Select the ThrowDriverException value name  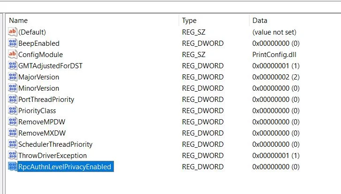pos(53,156)
